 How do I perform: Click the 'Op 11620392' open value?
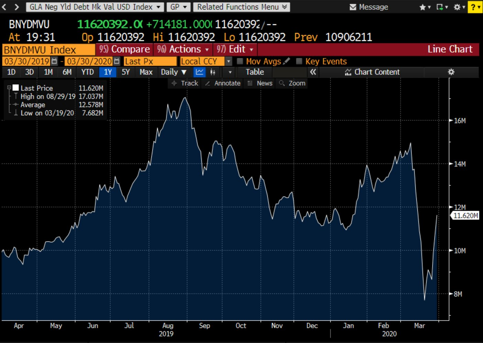pos(113,37)
